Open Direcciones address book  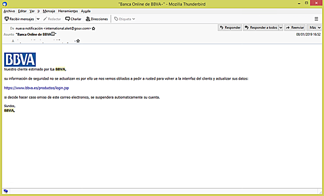97,19
